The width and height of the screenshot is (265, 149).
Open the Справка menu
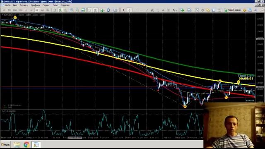pos(65,5)
